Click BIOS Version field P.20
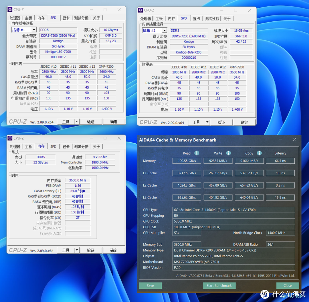 tap(233, 267)
